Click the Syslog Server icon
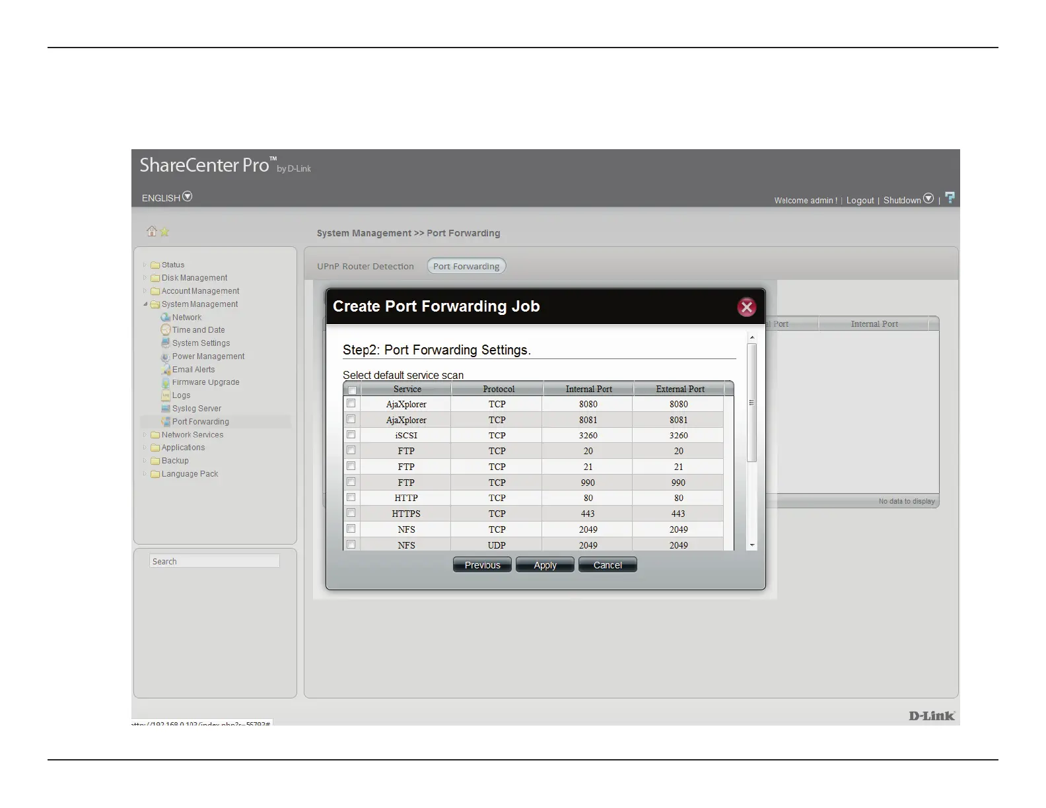Viewport: 1046px width, 808px height. coord(166,409)
